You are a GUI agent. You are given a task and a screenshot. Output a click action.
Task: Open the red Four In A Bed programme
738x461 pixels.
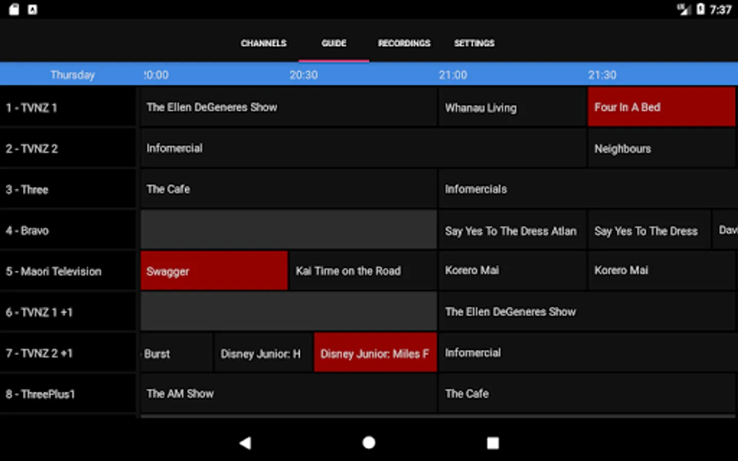(x=662, y=107)
